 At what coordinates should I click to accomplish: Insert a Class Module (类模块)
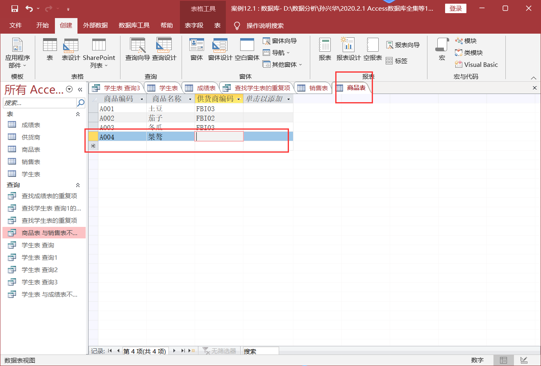point(469,53)
